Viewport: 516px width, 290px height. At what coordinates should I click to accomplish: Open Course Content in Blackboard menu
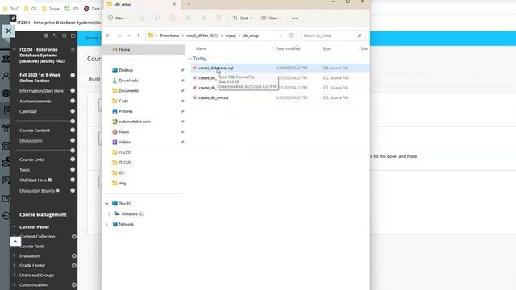[x=35, y=130]
